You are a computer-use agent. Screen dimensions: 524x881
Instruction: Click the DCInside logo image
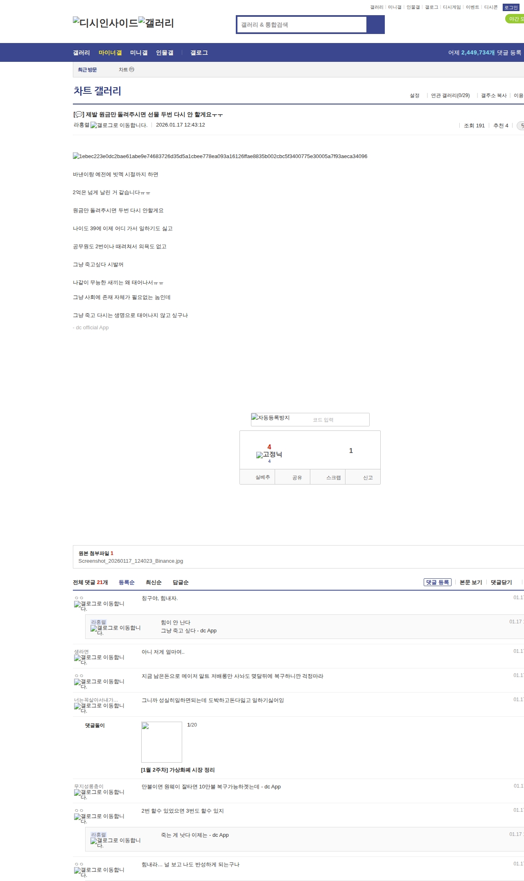click(x=105, y=23)
